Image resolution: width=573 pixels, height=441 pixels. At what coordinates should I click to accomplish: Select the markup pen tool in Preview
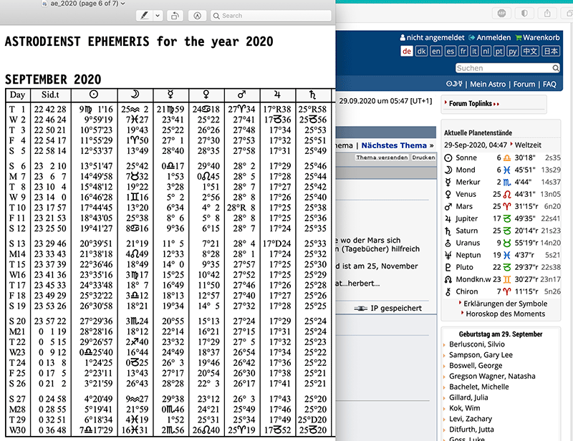point(145,16)
